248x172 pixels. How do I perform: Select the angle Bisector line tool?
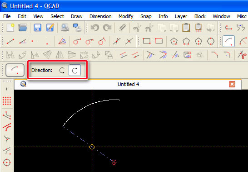pos(62,41)
